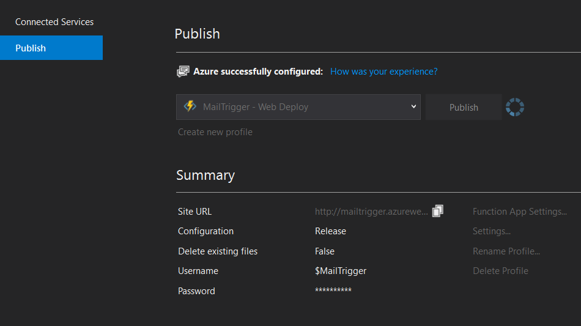
Task: Select the Publish tab in sidebar
Action: coord(51,48)
